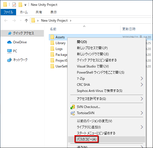153x148 pixels.
Task: Click the Assets folder icon
Action: click(x=52, y=37)
